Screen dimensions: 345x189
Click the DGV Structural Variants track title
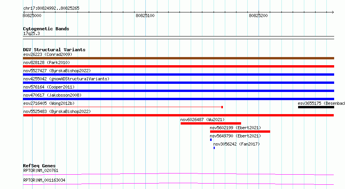pos(54,50)
